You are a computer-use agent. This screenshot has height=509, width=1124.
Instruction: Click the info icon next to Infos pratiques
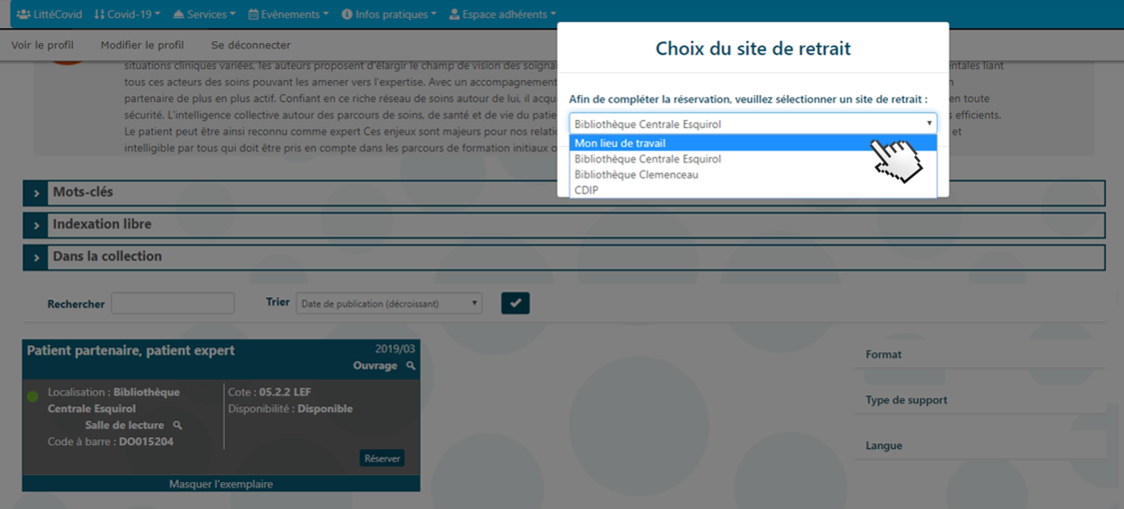click(x=347, y=14)
